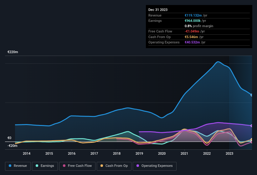The height and width of the screenshot is (175, 257).
Task: Toggle Cash From Op legend button
Action: [x=114, y=166]
